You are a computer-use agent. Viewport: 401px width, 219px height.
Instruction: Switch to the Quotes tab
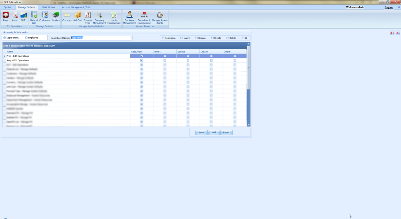pyautogui.click(x=8, y=7)
